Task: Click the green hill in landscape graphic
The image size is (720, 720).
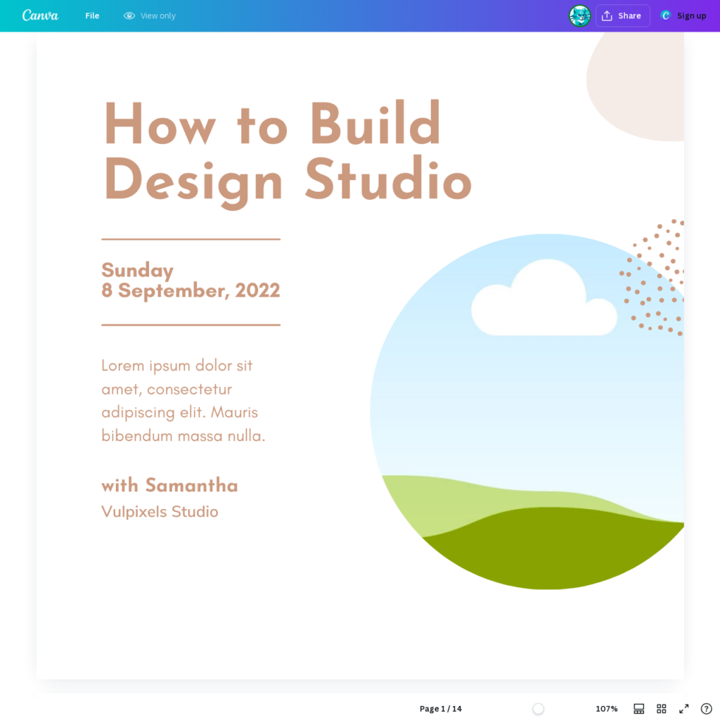Action: pos(551,548)
